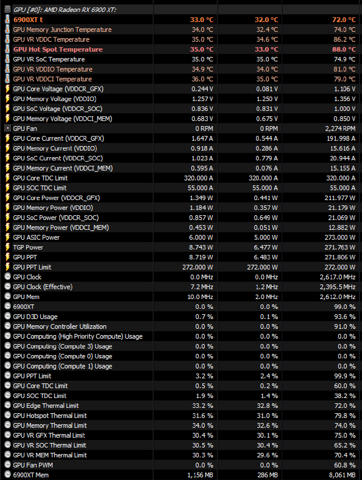Viewport: 362px width, 480px height.
Task: Select GPU SoC Power (VDDCR_SOC) label
Action: pos(56,218)
